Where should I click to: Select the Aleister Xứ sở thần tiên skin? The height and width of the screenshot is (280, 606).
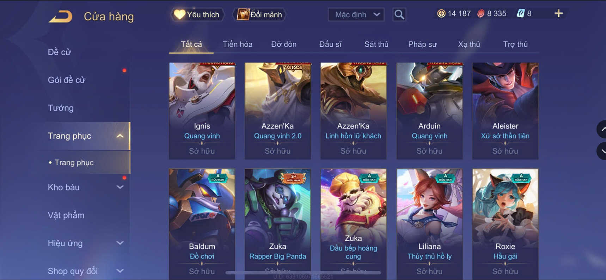505,111
